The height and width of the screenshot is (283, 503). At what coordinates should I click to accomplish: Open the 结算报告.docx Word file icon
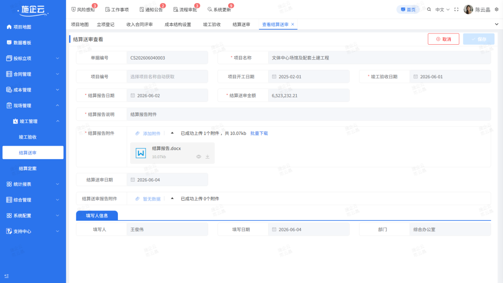[x=141, y=153]
